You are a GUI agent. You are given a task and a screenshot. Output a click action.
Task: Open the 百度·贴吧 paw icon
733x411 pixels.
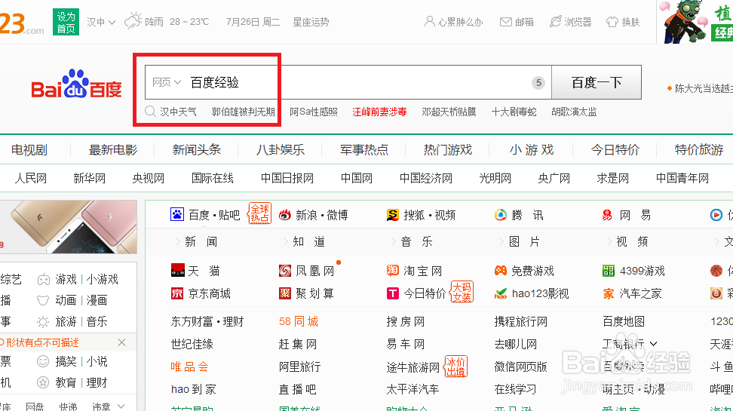[177, 215]
